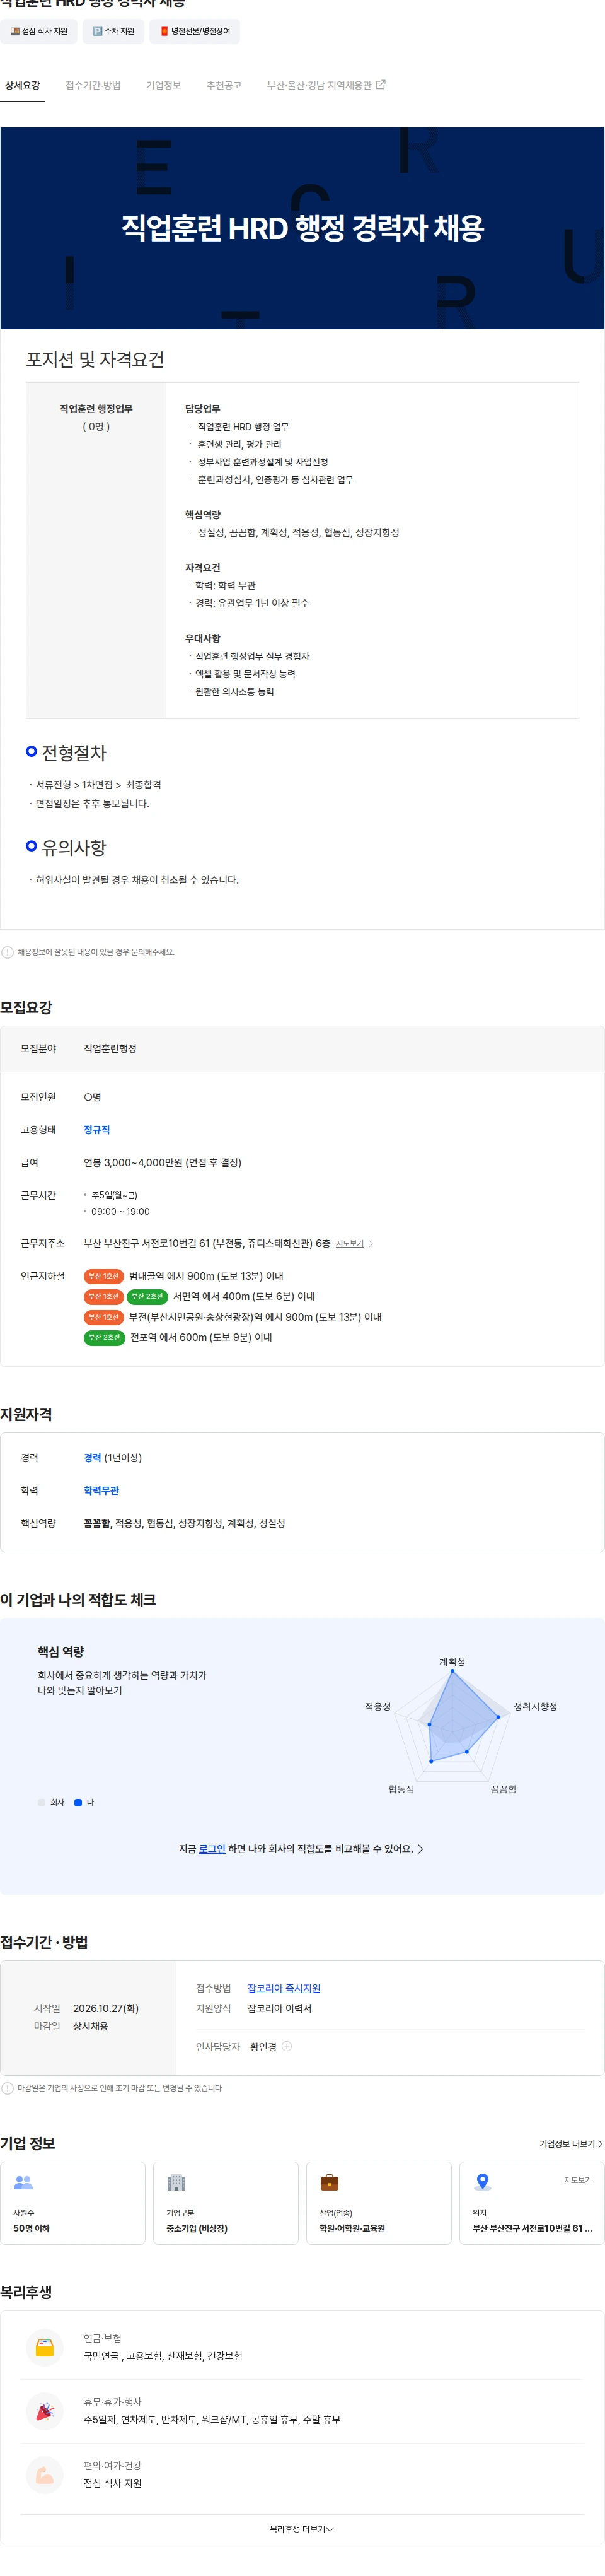
Task: Click 부산 2호선 badge for 전포역
Action: tap(104, 1338)
